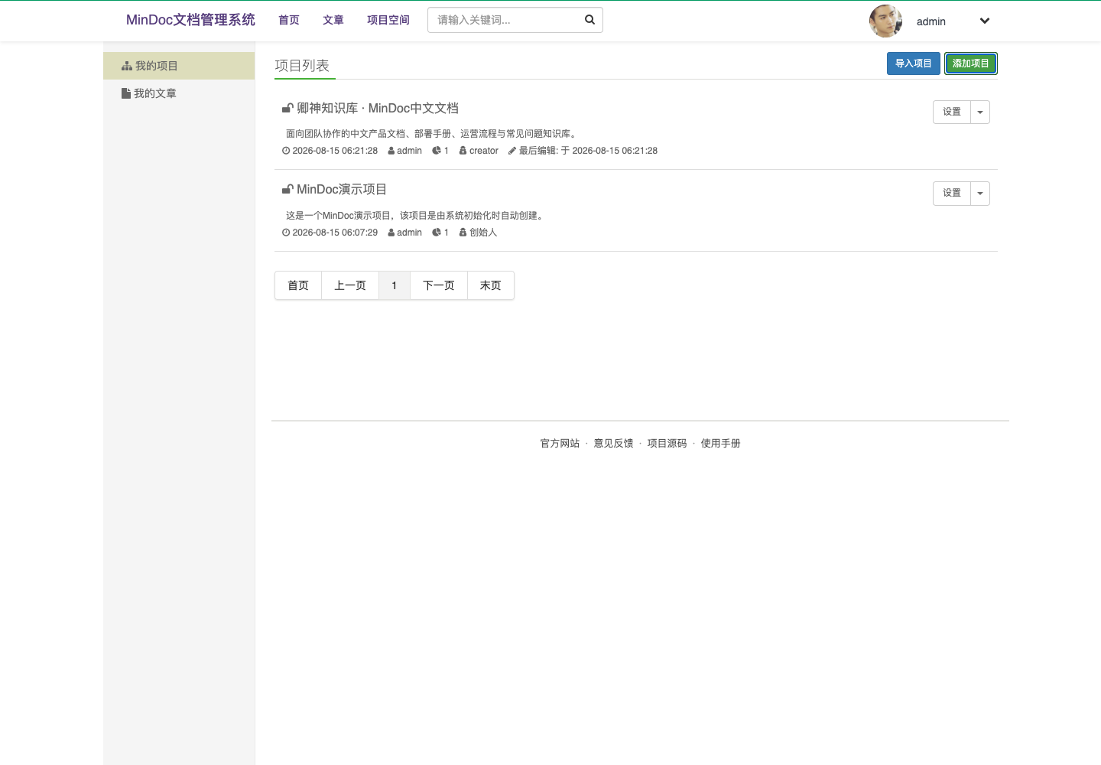This screenshot has width=1101, height=765.
Task: Click admin author in 卿神知识库 row
Action: click(410, 151)
